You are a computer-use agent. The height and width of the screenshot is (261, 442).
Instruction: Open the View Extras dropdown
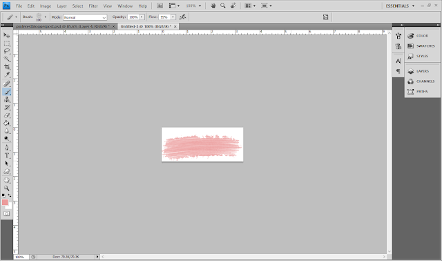tap(174, 6)
